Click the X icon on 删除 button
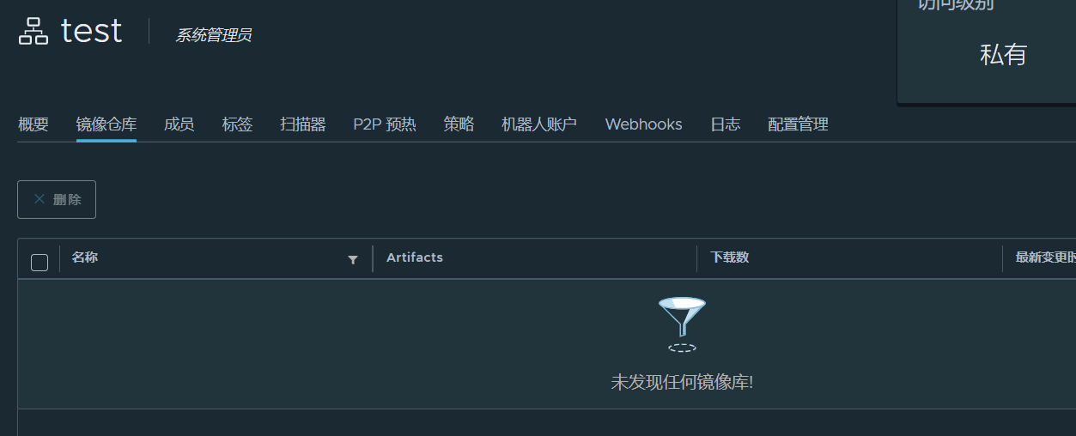This screenshot has width=1076, height=436. pyautogui.click(x=40, y=199)
